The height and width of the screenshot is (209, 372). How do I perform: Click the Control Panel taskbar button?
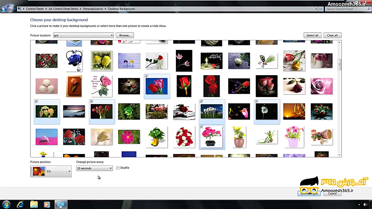click(61, 205)
